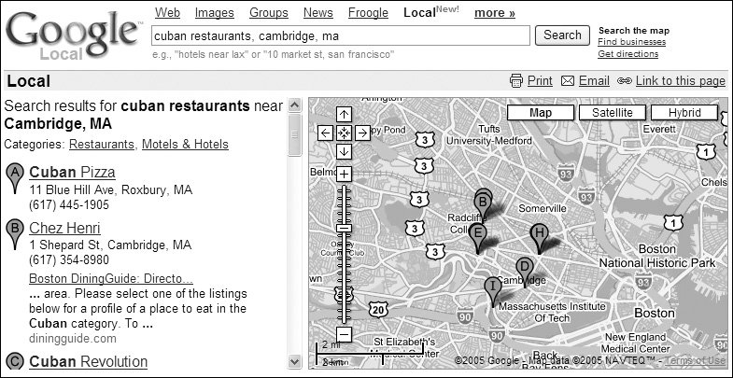Click the pan left arrow on map
The height and width of the screenshot is (378, 733).
[325, 133]
